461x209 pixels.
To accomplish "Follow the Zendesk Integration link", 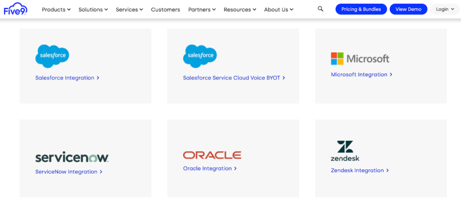I will (360, 170).
